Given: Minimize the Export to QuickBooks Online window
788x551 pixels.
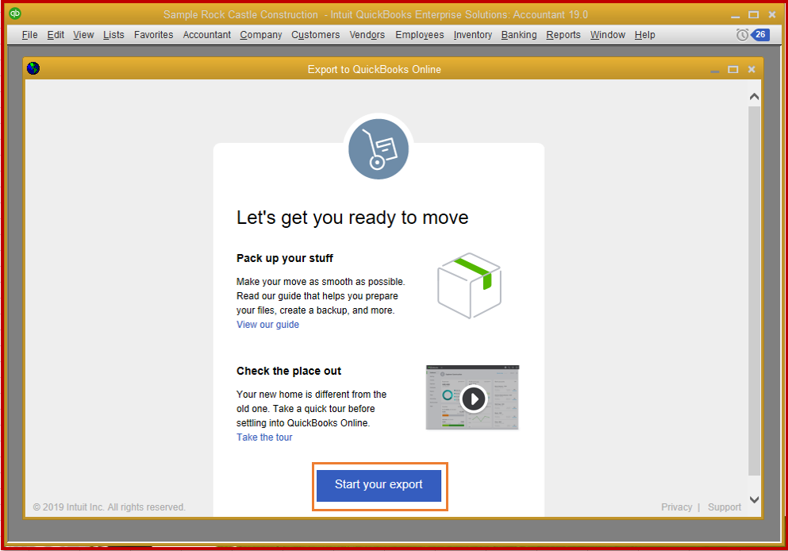Looking at the screenshot, I should pyautogui.click(x=715, y=71).
